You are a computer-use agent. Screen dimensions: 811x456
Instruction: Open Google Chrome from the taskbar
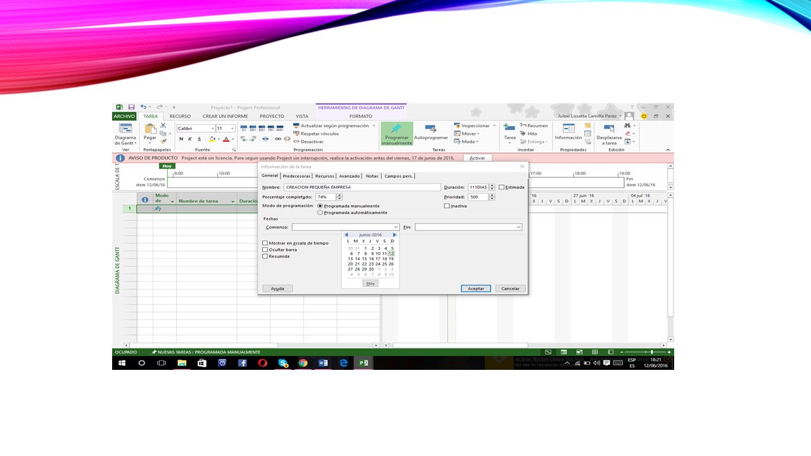pyautogui.click(x=303, y=363)
